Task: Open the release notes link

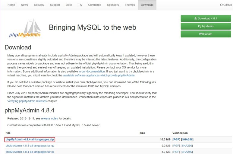Action: 49,118
